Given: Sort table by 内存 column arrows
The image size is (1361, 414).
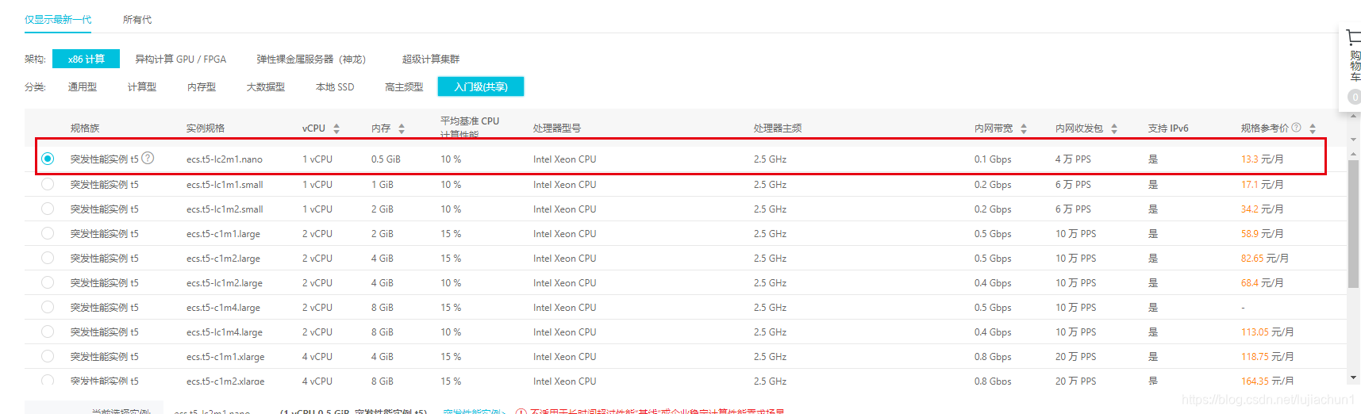Looking at the screenshot, I should tap(402, 128).
